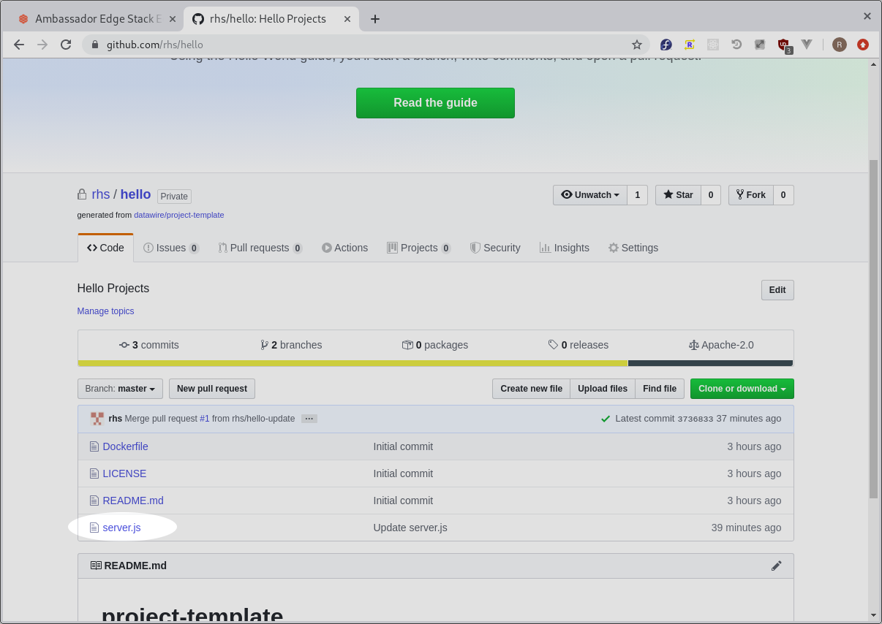Click New pull request button
Viewport: 882px width, 624px height.
(212, 389)
